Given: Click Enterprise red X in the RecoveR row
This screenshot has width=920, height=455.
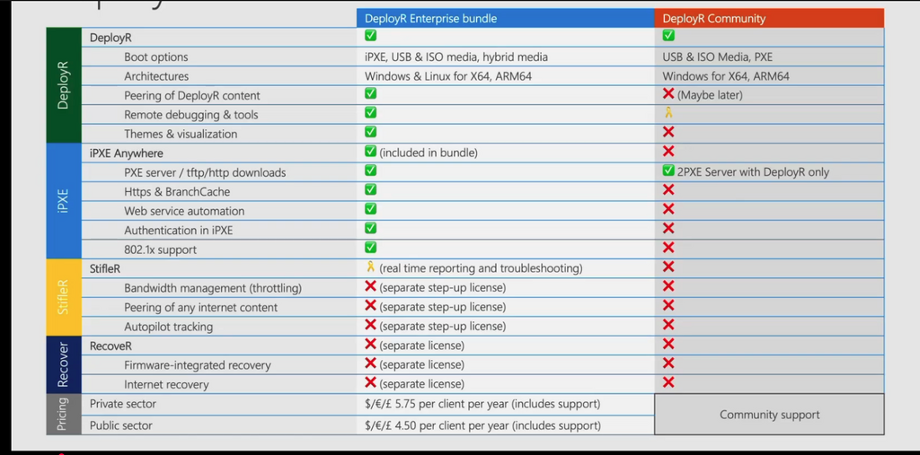Looking at the screenshot, I should coord(370,345).
